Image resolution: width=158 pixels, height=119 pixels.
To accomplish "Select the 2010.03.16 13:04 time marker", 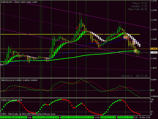I will (86, 117).
